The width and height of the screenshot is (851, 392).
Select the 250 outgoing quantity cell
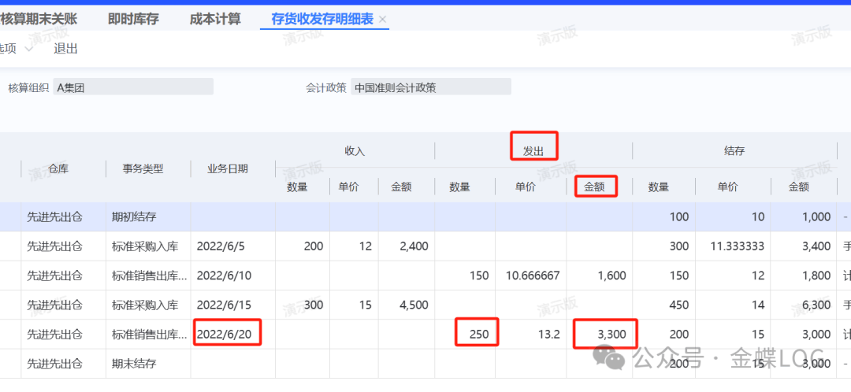pyautogui.click(x=476, y=334)
